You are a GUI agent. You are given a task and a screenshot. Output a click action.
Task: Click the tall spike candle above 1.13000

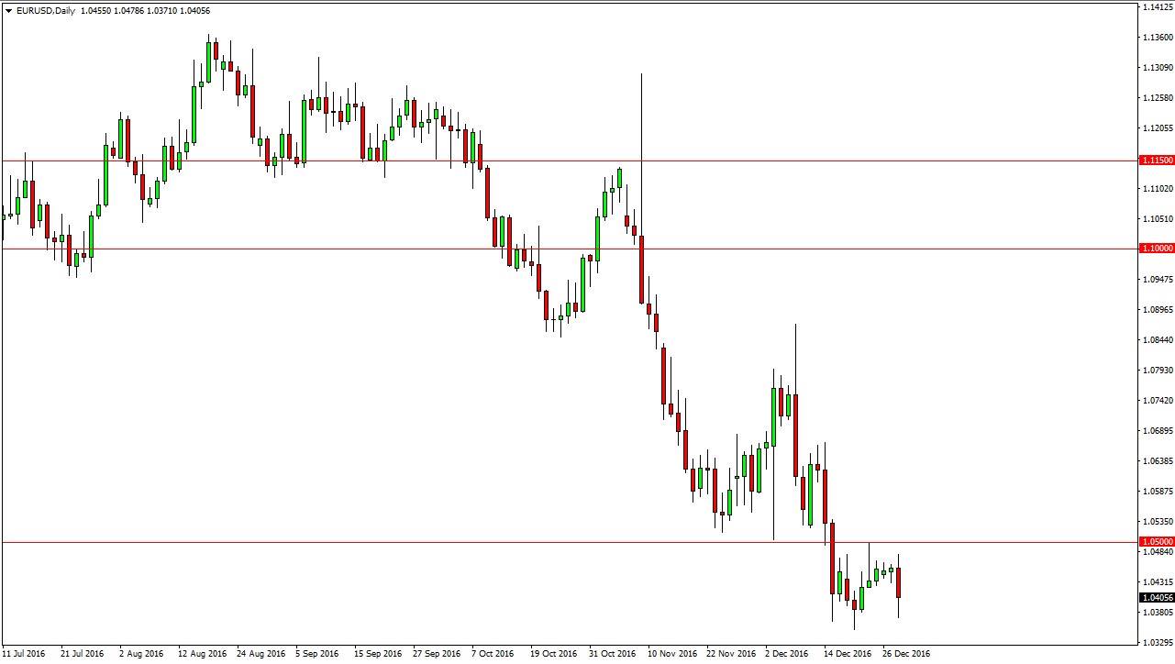tap(641, 138)
